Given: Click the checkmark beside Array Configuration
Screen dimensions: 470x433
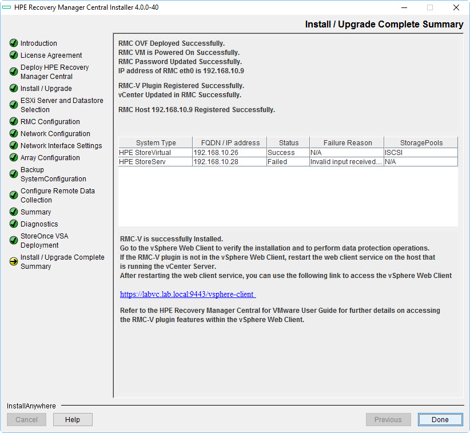Looking at the screenshot, I should (x=14, y=157).
